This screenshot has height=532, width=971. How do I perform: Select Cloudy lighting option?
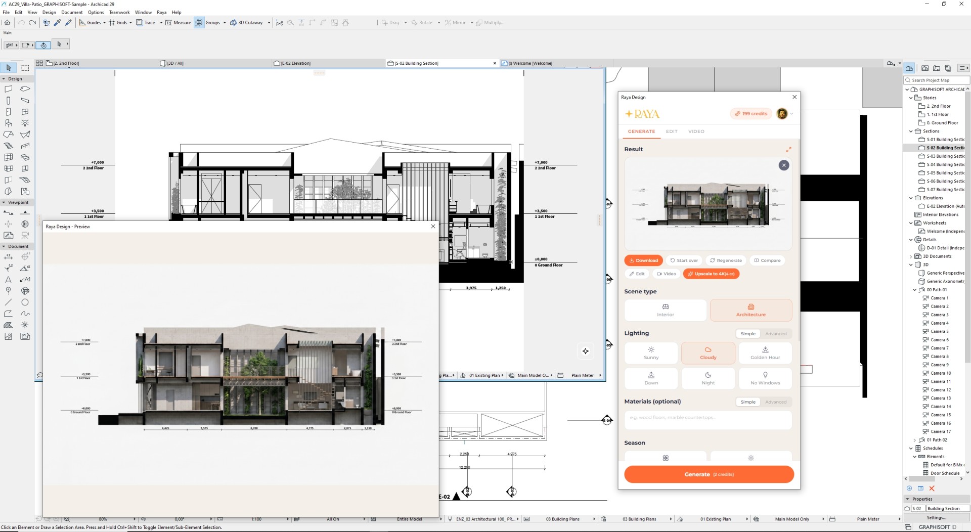708,353
